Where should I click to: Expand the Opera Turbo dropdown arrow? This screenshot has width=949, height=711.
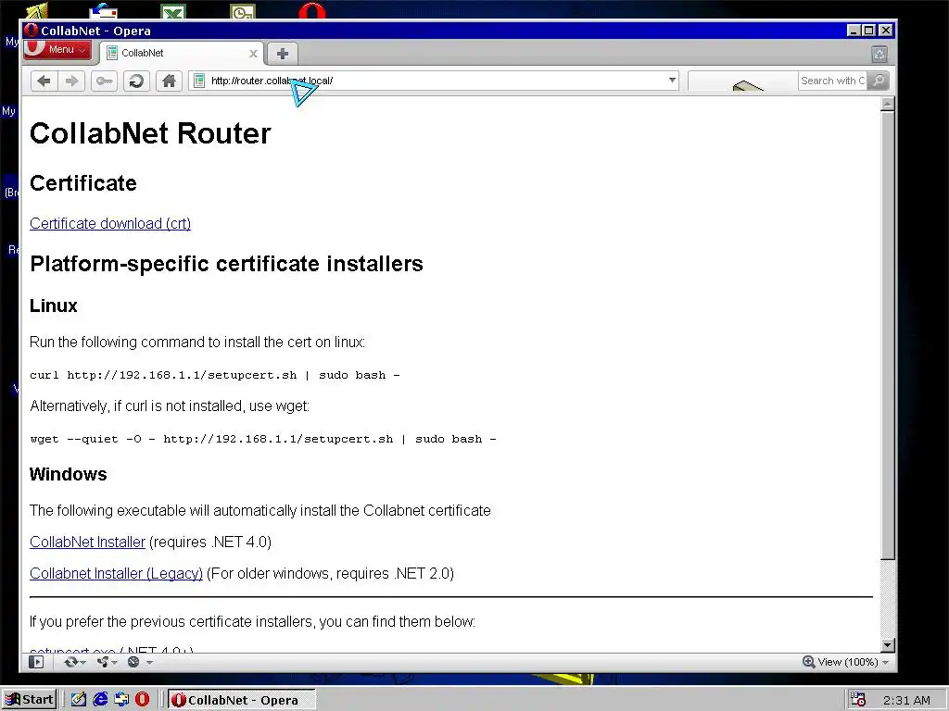149,663
